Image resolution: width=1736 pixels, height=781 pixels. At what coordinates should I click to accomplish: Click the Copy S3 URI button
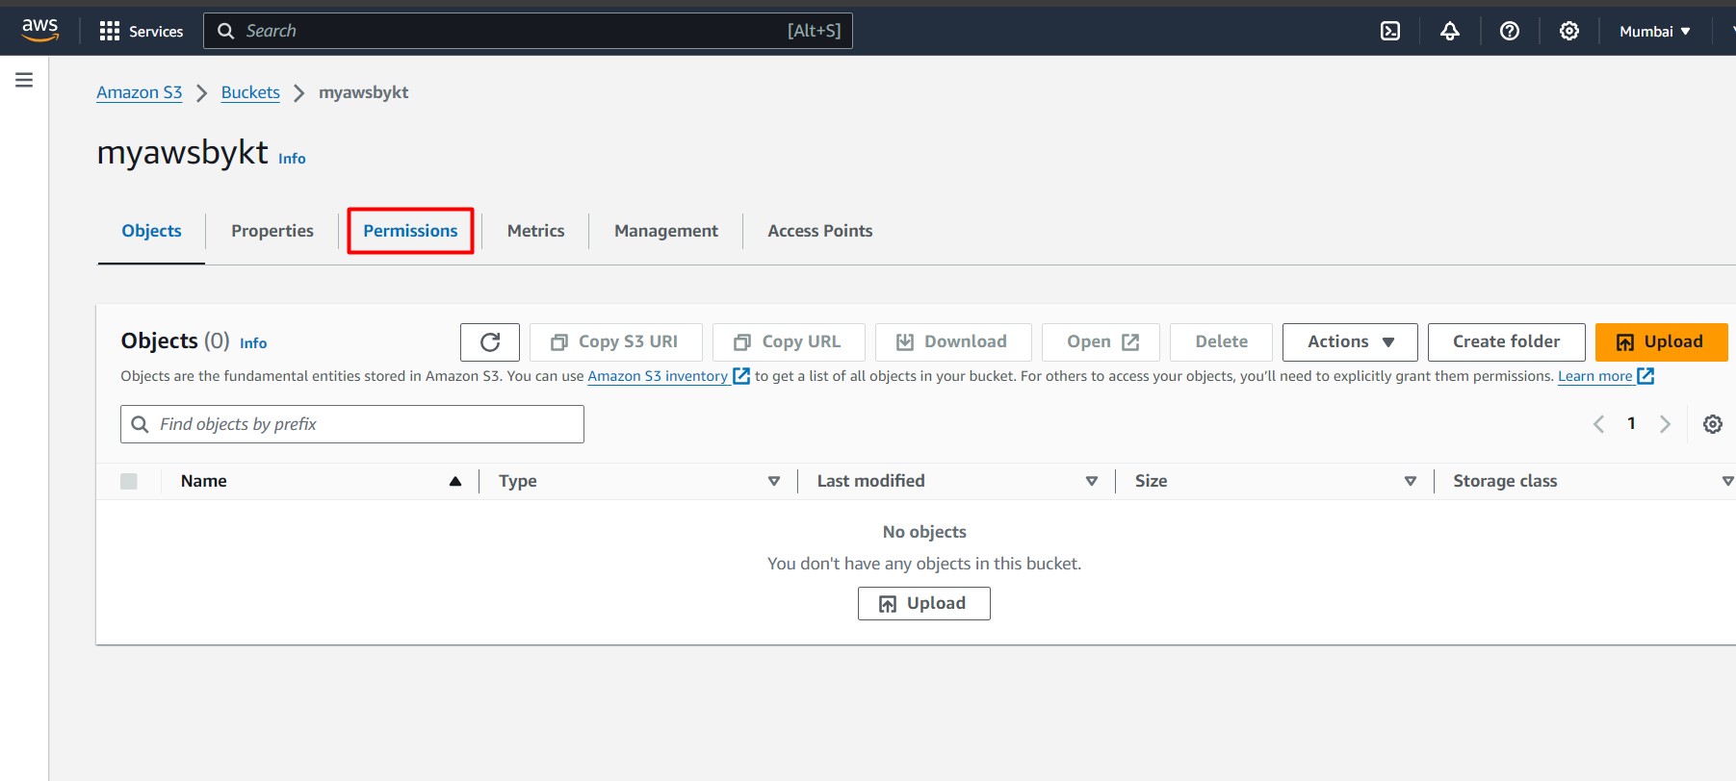click(615, 341)
